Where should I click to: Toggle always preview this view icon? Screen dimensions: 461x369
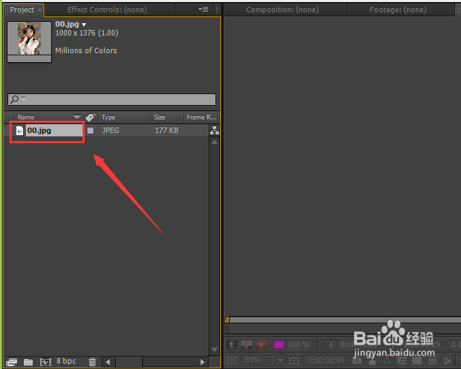[x=232, y=360]
